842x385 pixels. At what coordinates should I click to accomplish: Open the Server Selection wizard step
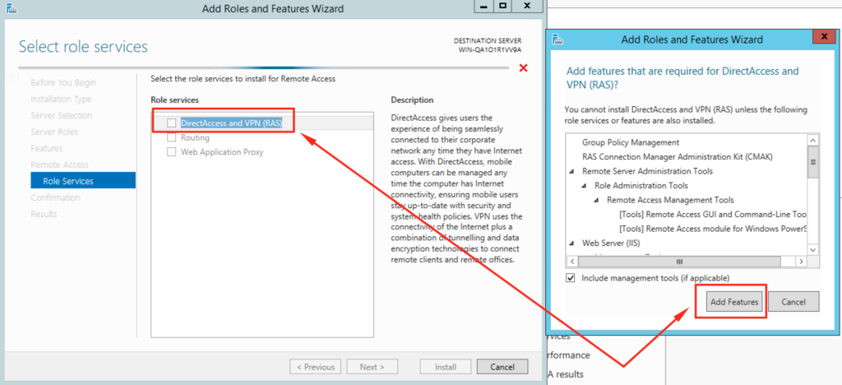click(x=61, y=115)
